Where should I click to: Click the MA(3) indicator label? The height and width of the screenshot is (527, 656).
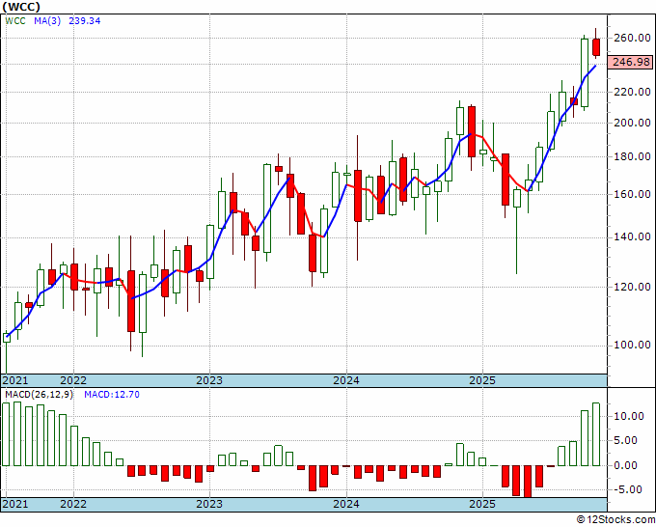tap(47, 21)
